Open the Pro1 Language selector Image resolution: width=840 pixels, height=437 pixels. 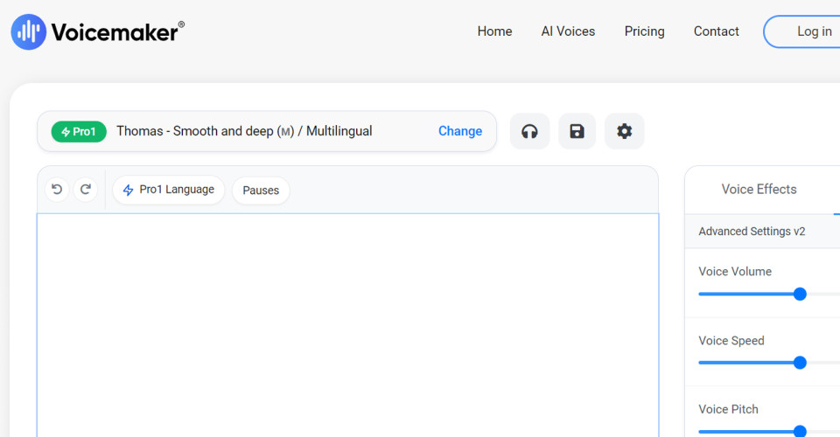click(168, 190)
